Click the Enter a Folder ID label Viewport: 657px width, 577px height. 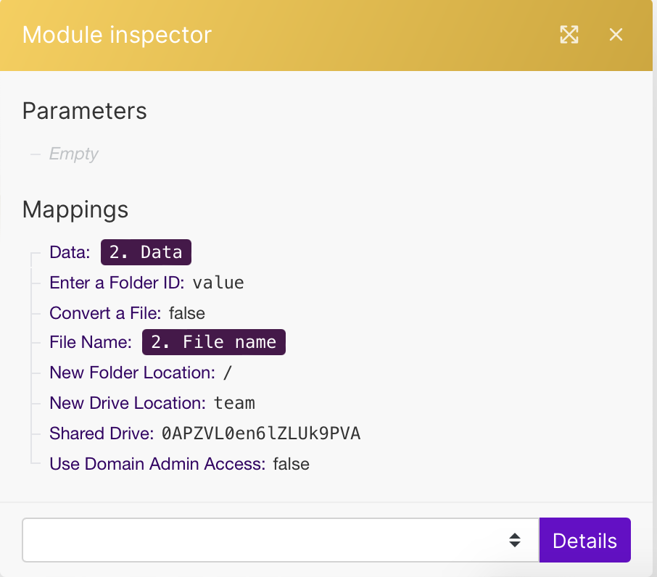(117, 283)
